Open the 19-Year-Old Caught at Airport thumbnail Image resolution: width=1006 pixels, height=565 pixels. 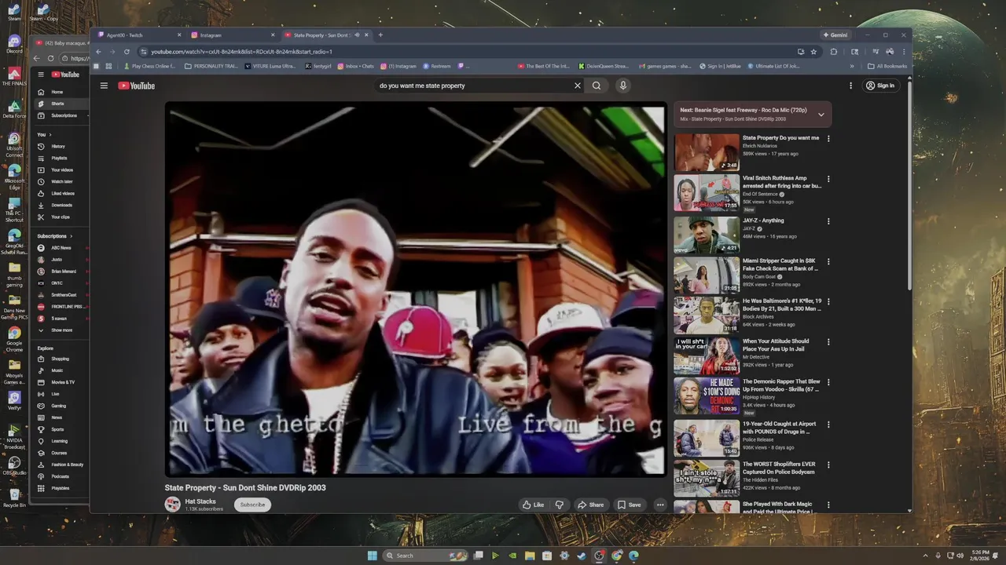point(706,438)
